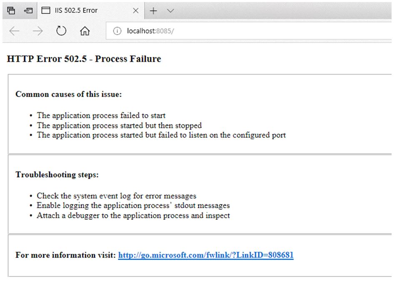The image size is (397, 281).
Task: Set these tabs aside
Action: click(x=28, y=11)
